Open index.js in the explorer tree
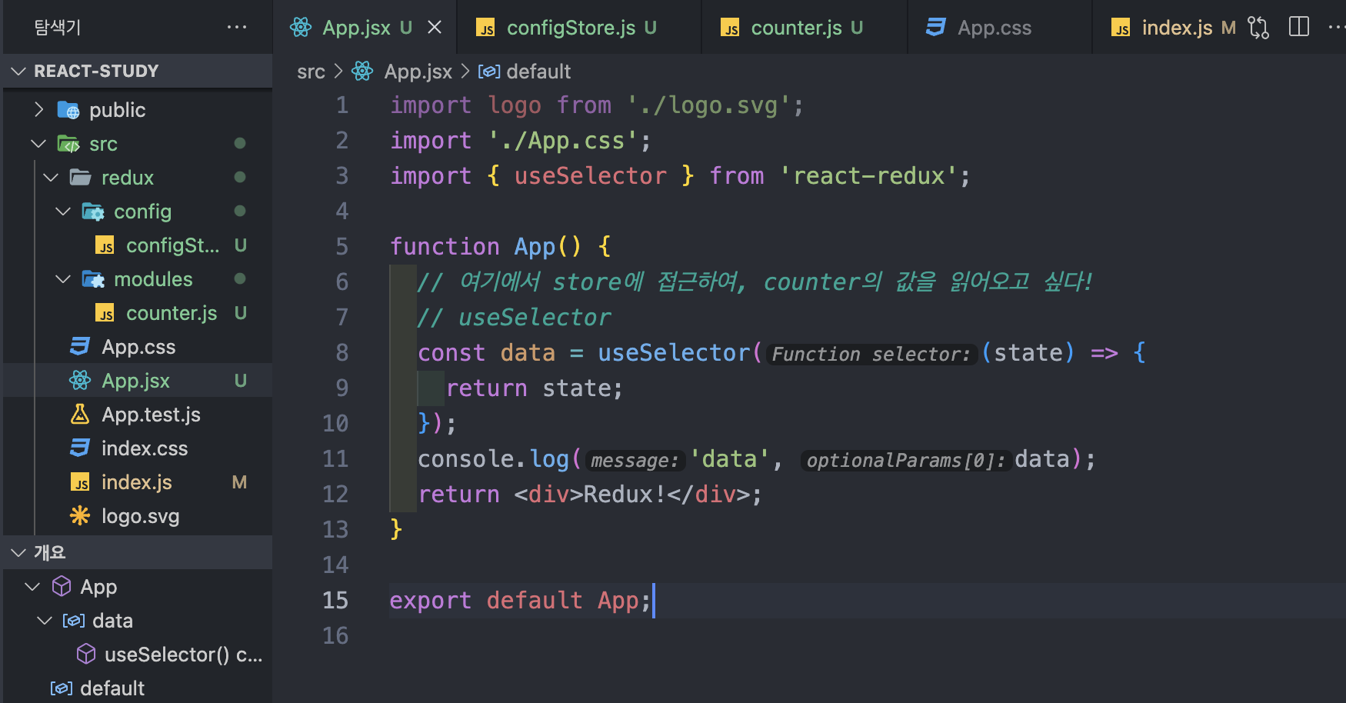The width and height of the screenshot is (1346, 703). [138, 482]
